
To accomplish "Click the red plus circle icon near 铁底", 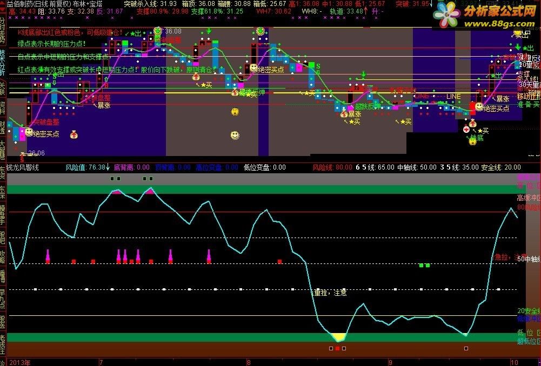I will (466, 129).
